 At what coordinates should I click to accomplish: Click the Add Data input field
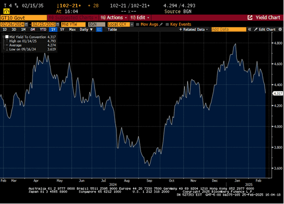click(x=229, y=29)
